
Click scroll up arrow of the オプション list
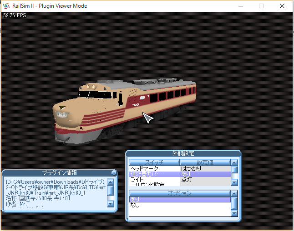coord(234,194)
